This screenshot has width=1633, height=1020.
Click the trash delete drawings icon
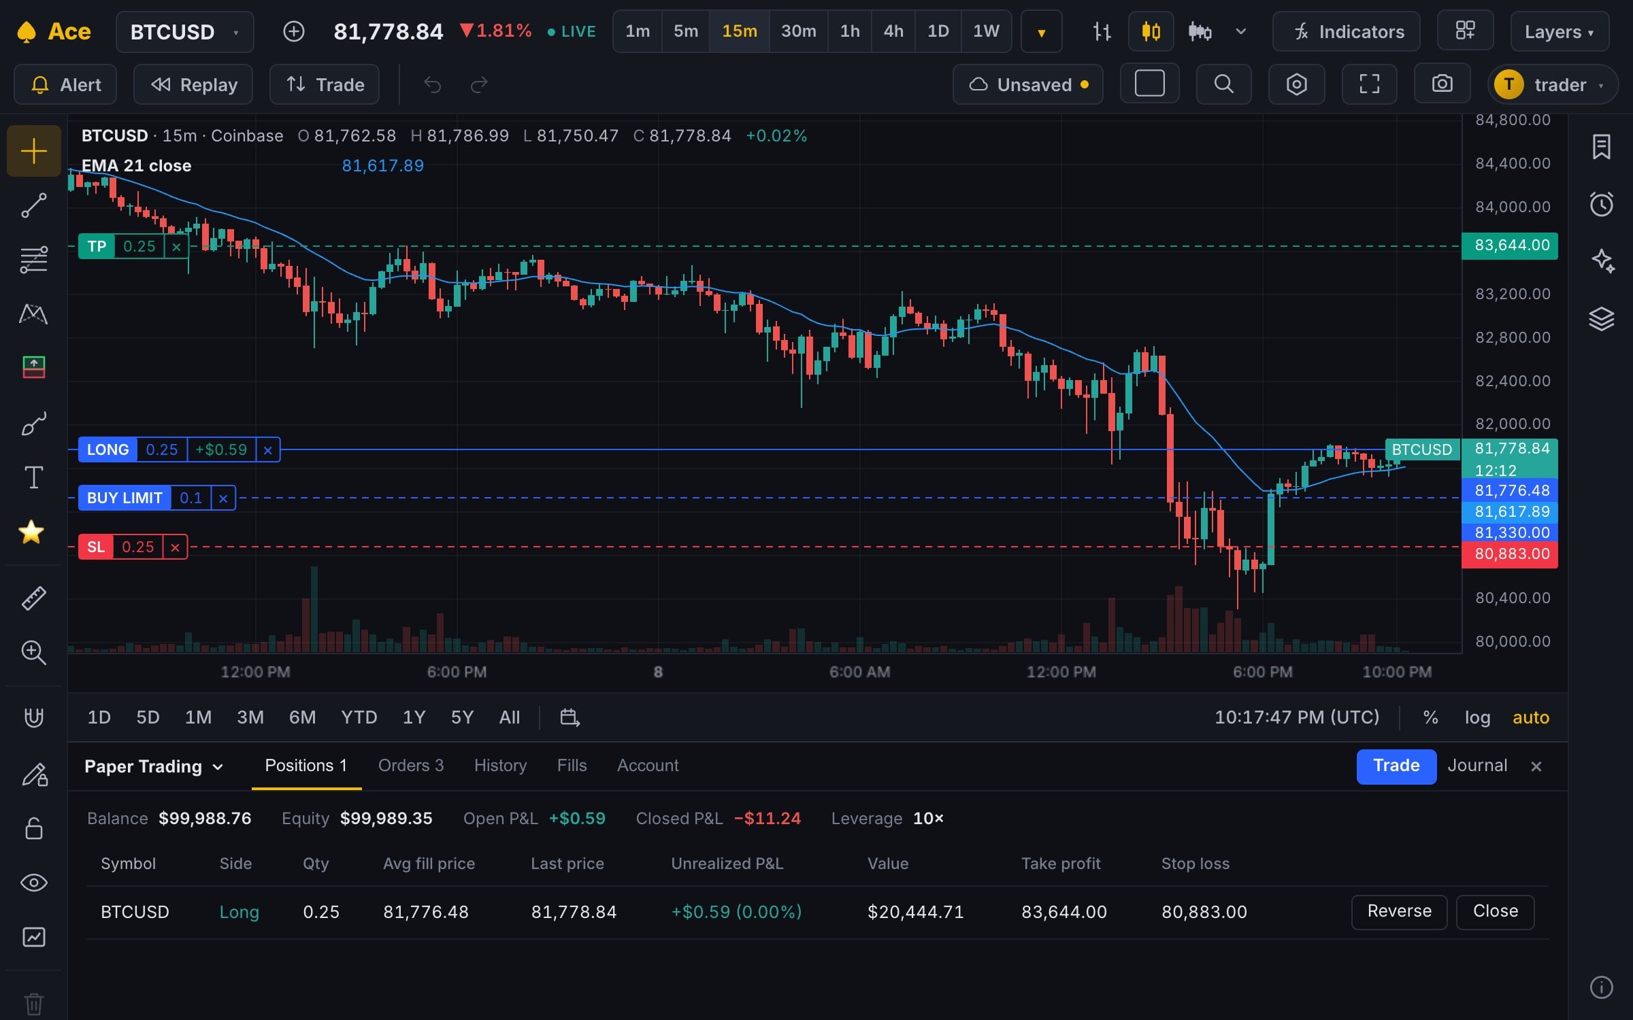click(x=33, y=1004)
